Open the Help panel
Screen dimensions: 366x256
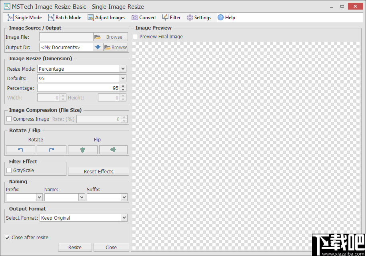click(226, 17)
